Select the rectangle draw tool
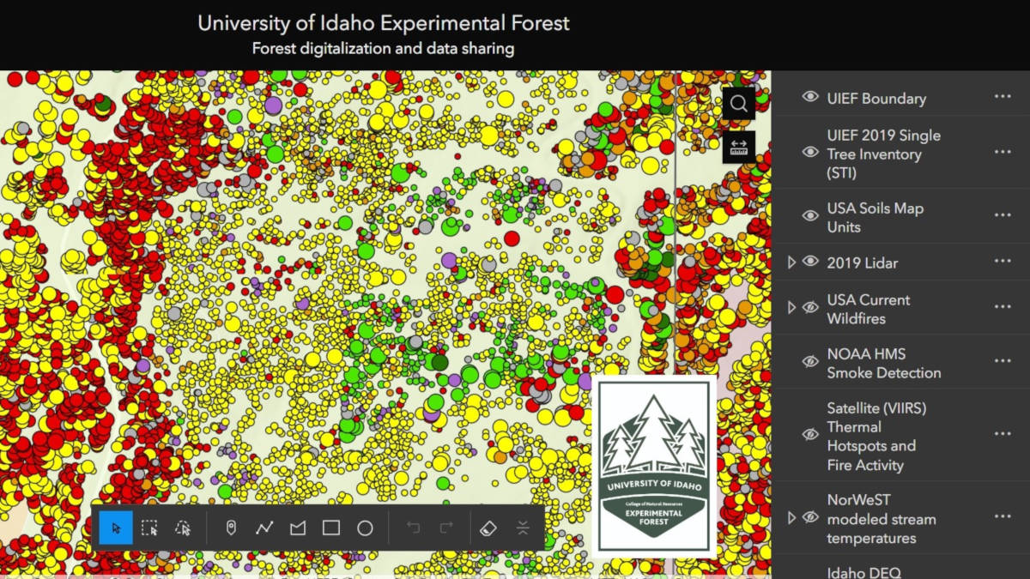The image size is (1030, 579). coord(331,528)
